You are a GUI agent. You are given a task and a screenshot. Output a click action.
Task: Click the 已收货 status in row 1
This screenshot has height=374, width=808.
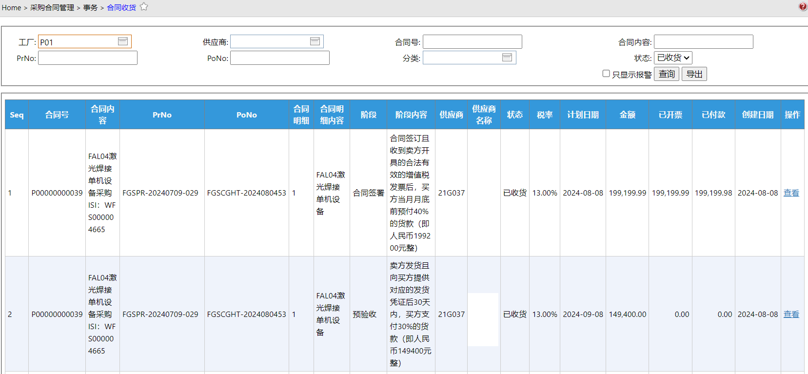pos(515,193)
